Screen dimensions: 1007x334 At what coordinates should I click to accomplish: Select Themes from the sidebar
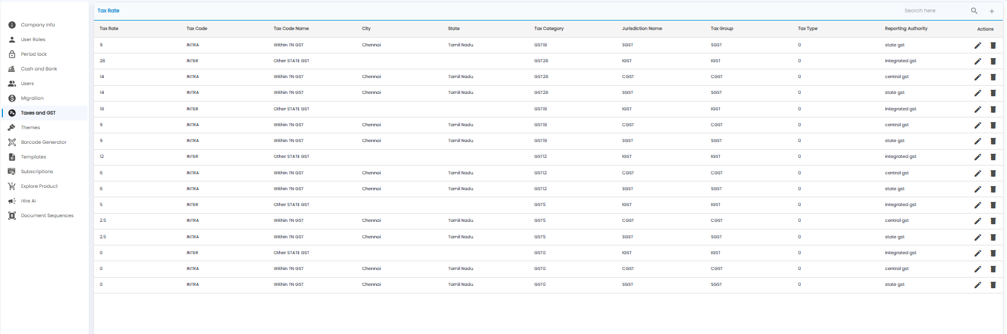coord(31,127)
